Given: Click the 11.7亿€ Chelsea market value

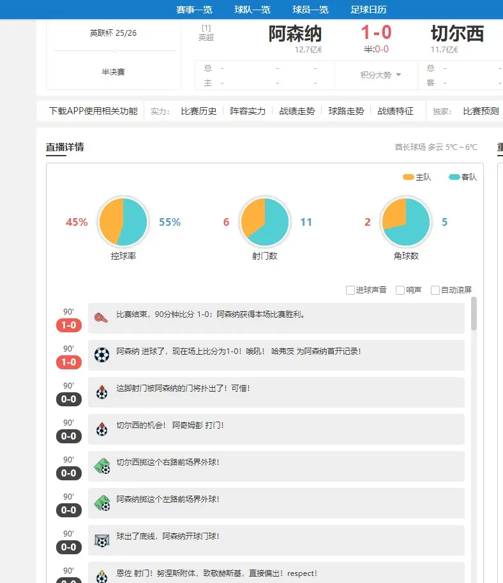Looking at the screenshot, I should pyautogui.click(x=444, y=50).
